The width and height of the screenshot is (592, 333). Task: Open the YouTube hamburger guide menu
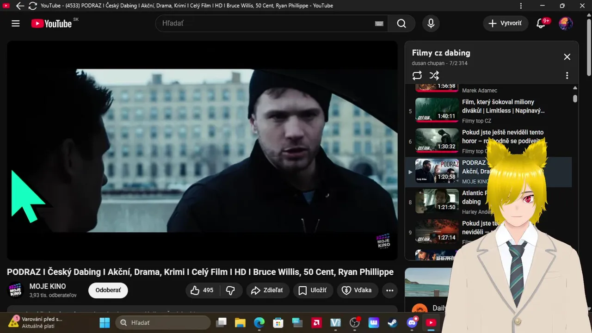coord(16,24)
